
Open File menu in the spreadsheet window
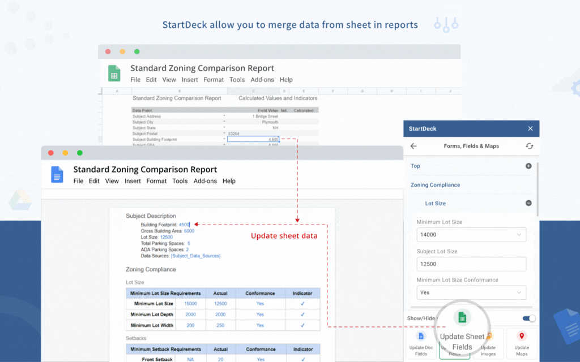pos(135,80)
